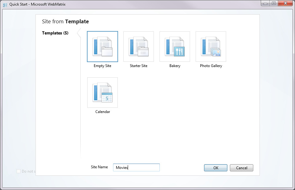This screenshot has height=190, width=295.
Task: Click the Photo Gallery label text
Action: (x=211, y=66)
